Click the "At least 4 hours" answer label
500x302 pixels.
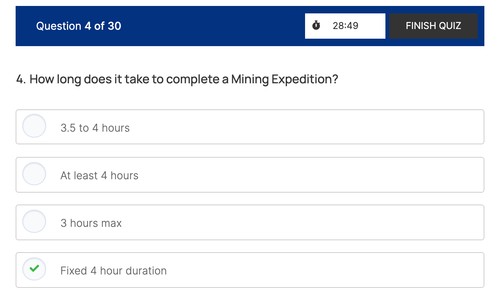(x=99, y=176)
